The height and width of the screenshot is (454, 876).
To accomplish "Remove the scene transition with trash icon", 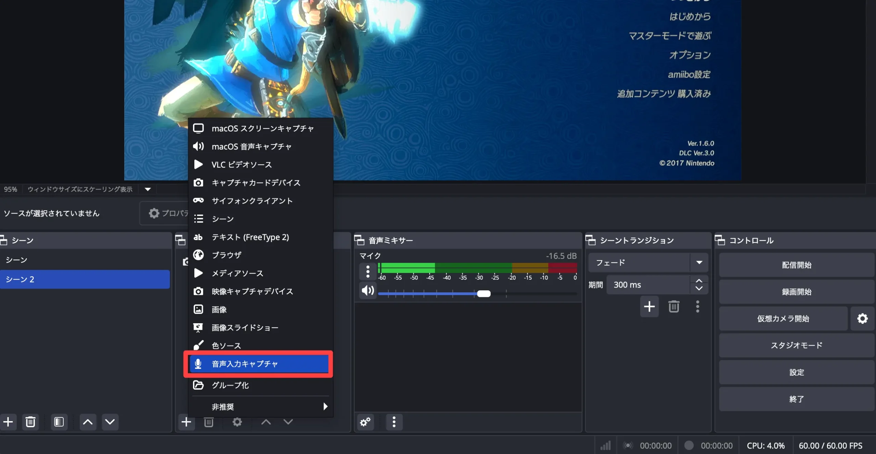I will pos(674,306).
